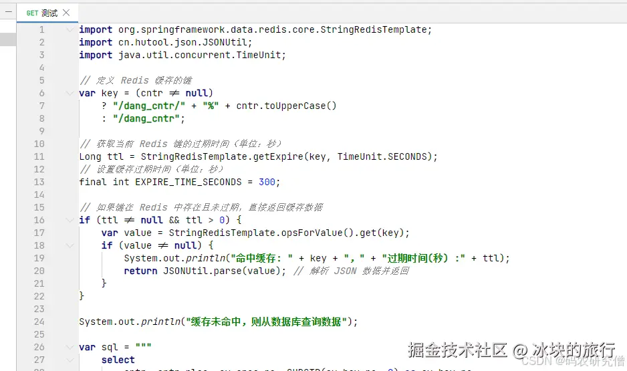Click 'ttl > 0' condition on line 16

pos(205,221)
